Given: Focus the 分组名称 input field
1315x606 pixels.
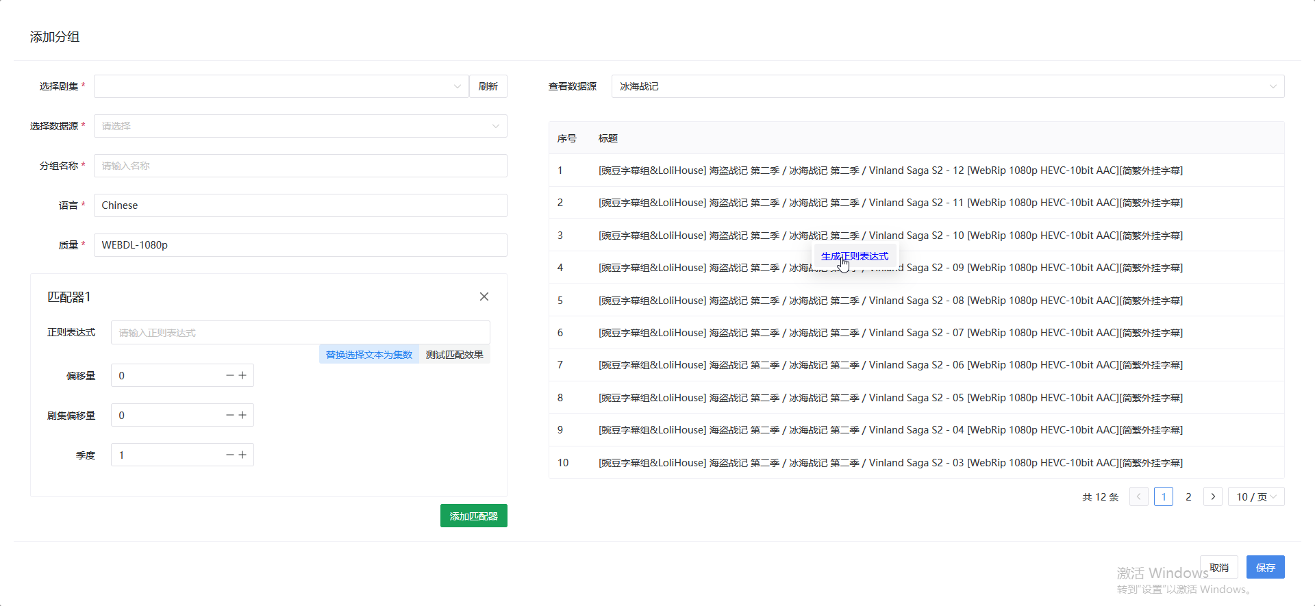Looking at the screenshot, I should point(301,166).
